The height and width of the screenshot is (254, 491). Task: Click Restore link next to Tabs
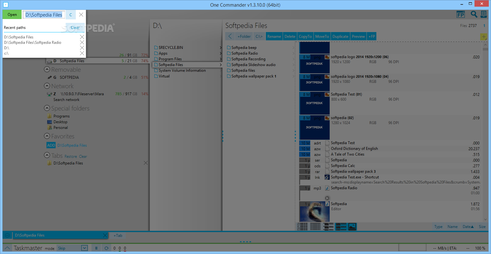coord(71,157)
